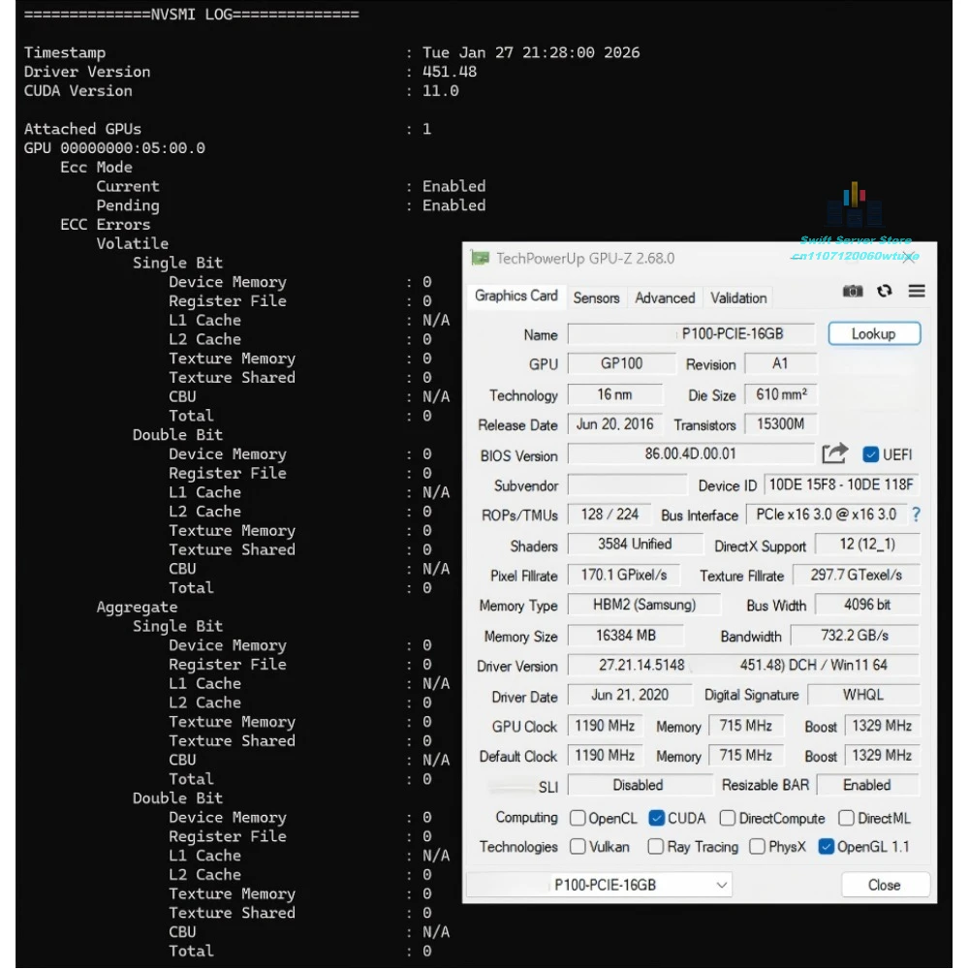Click the Aggregate heading in the log
The image size is (969, 969).
137,608
